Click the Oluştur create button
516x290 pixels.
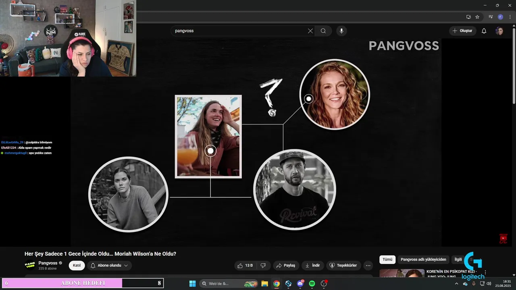tap(462, 31)
